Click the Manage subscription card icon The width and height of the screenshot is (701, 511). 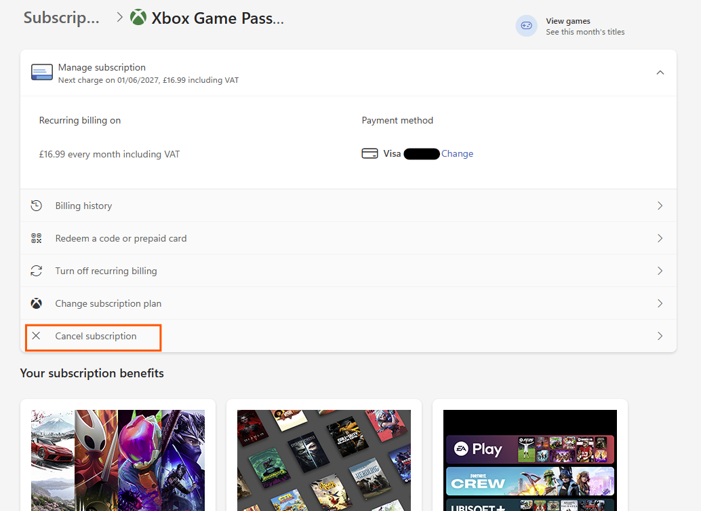(x=42, y=72)
